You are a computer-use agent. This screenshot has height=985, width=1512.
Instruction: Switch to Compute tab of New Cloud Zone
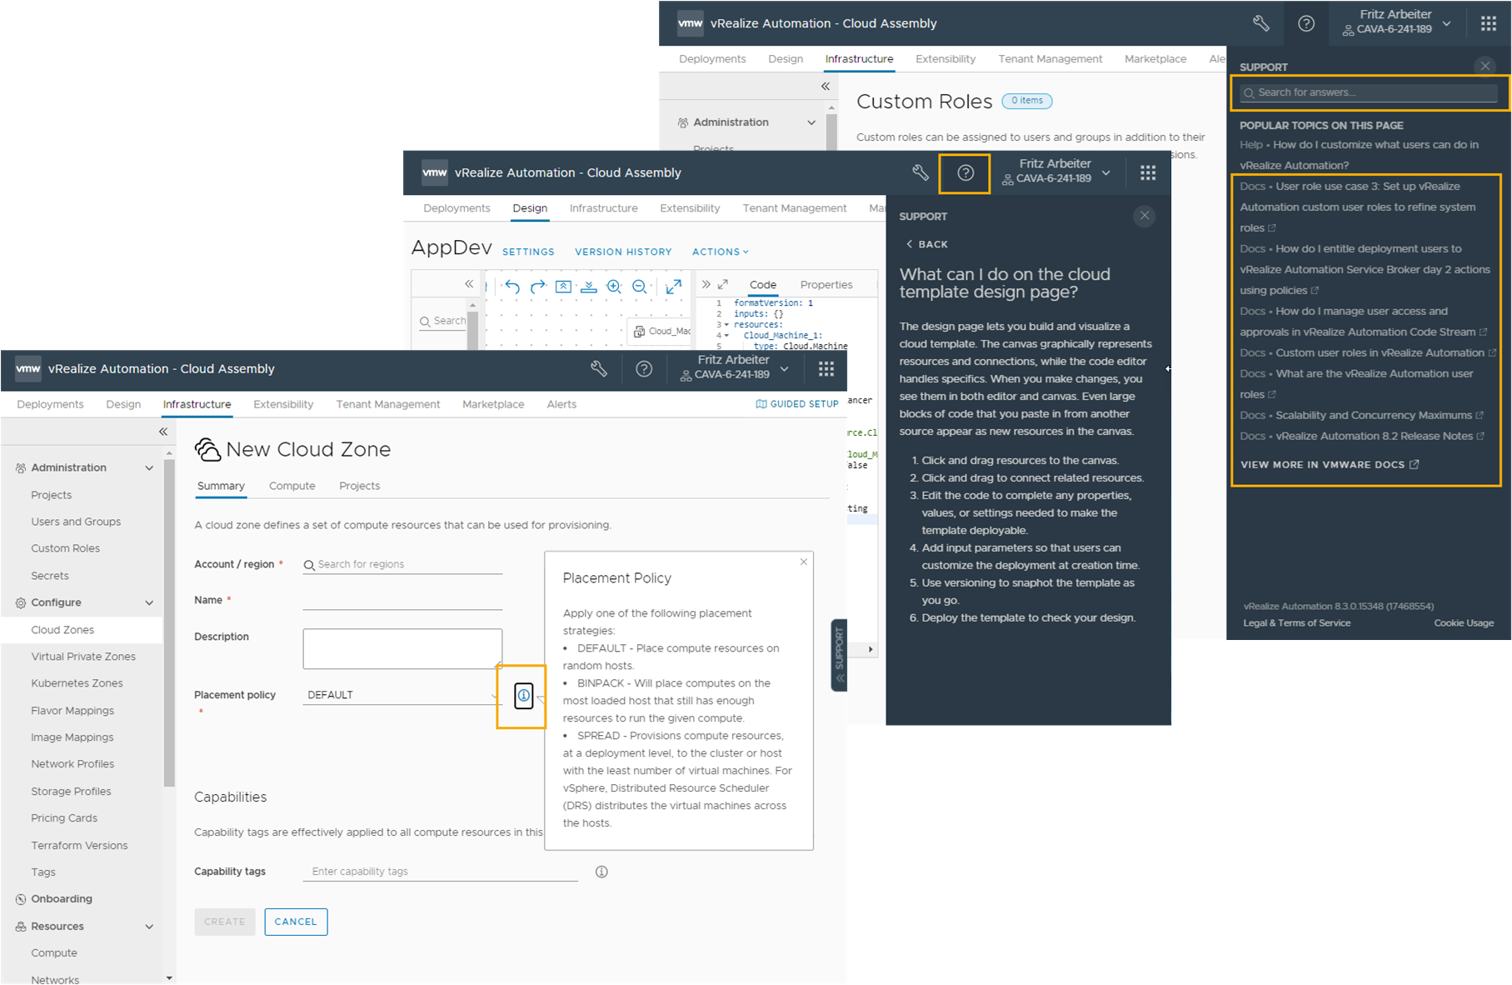pos(292,486)
